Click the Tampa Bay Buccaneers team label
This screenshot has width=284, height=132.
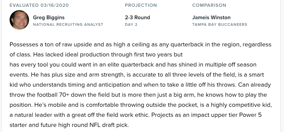tap(220, 24)
